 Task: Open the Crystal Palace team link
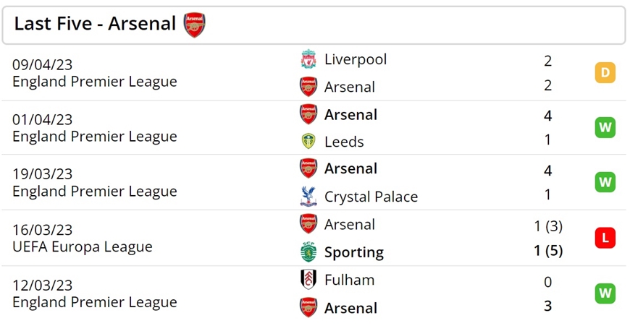click(371, 197)
